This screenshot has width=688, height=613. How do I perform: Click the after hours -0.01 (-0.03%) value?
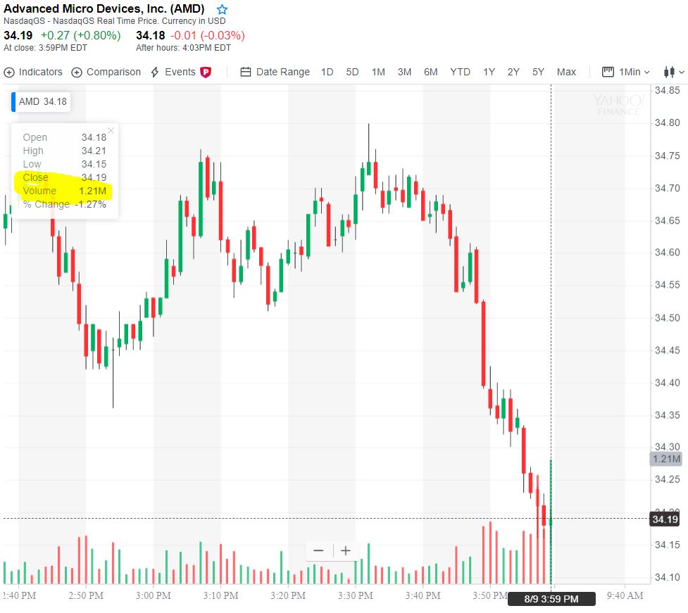coord(208,35)
